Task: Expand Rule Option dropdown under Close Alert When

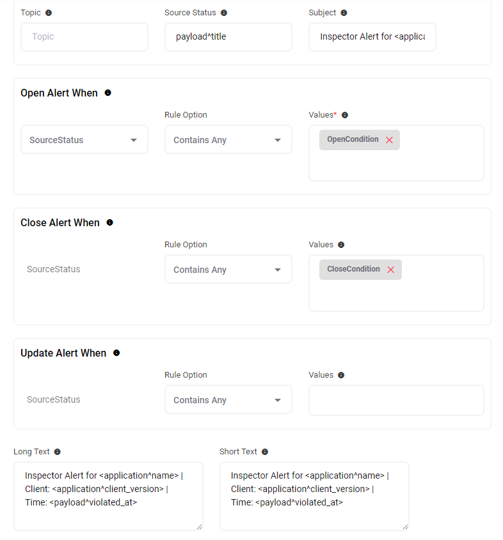Action: (x=228, y=270)
